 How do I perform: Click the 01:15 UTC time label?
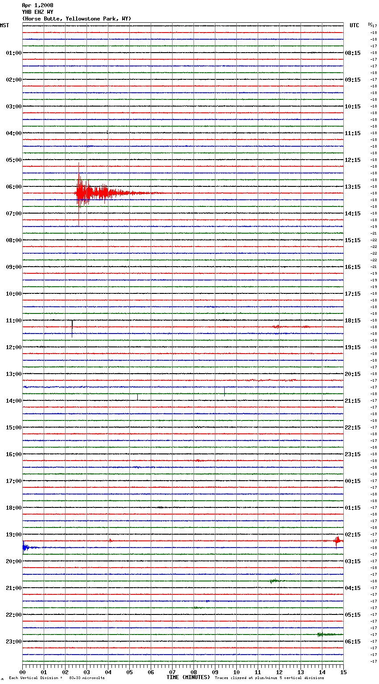click(353, 508)
